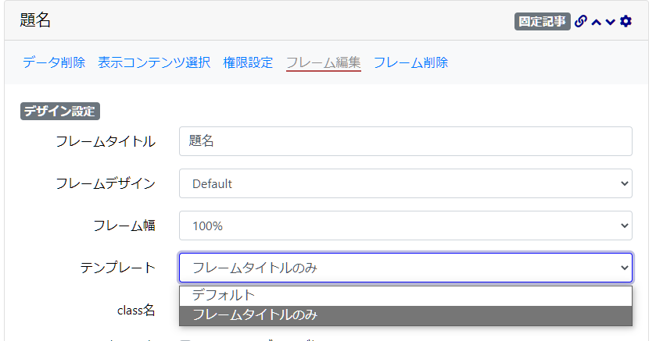Open the 権限設定 tab
The image size is (656, 341).
tap(248, 62)
